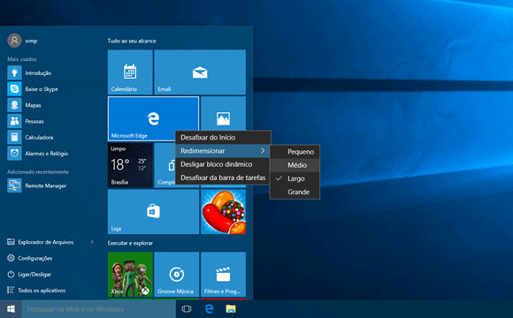Set tile size to Pequeno
This screenshot has height=318, width=513.
point(295,152)
